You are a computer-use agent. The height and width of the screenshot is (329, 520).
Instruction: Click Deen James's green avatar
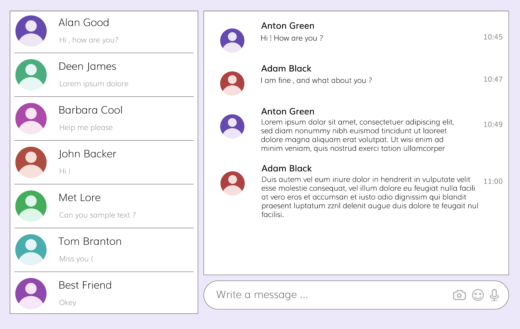(x=31, y=75)
